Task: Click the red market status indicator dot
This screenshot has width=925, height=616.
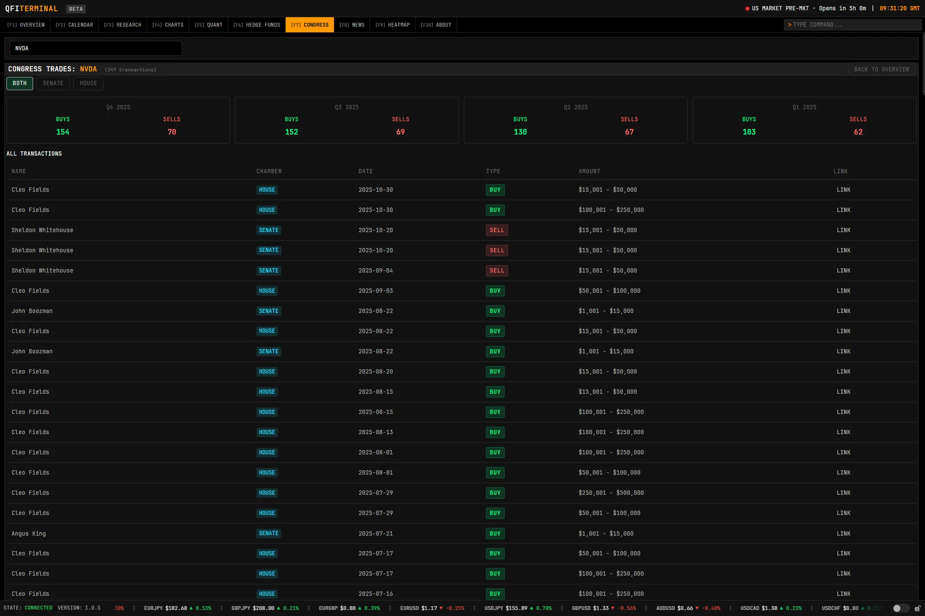Action: coord(747,9)
